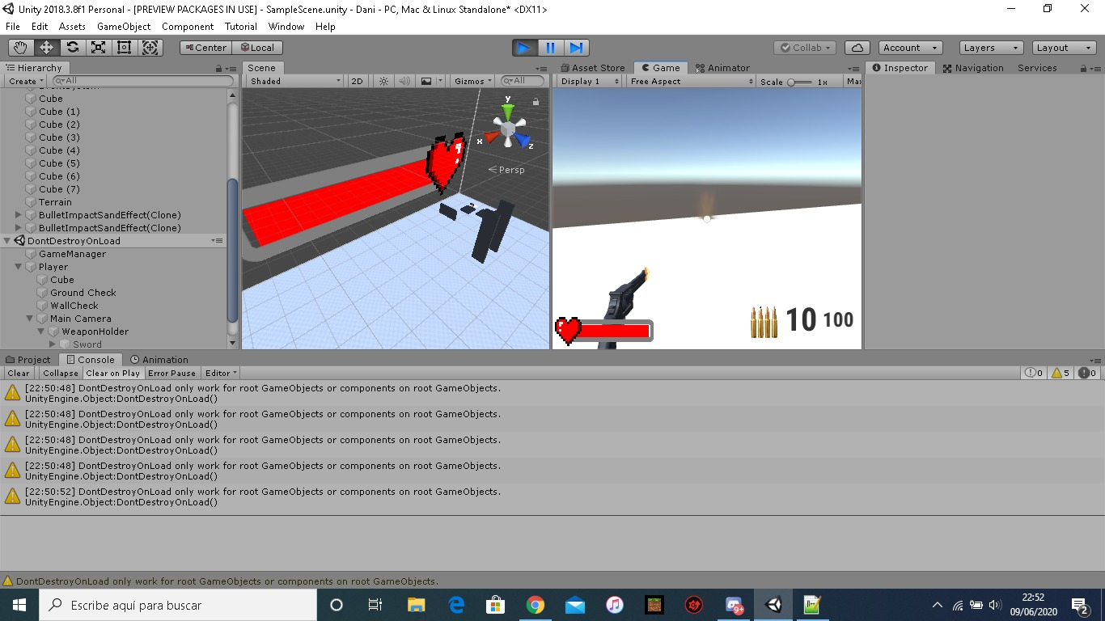Select Ground Check in the Hierarchy

(x=83, y=293)
